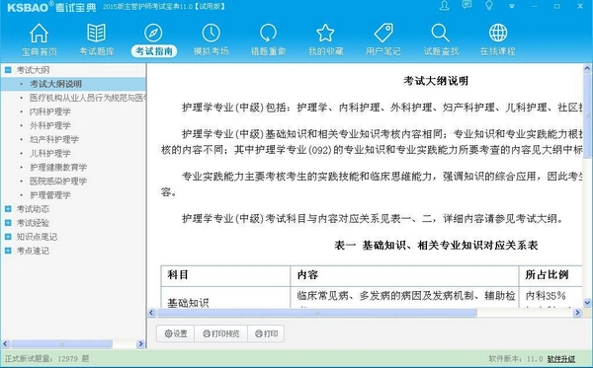593x368 pixels.
Task: Click the 打印 print button
Action: click(x=266, y=333)
